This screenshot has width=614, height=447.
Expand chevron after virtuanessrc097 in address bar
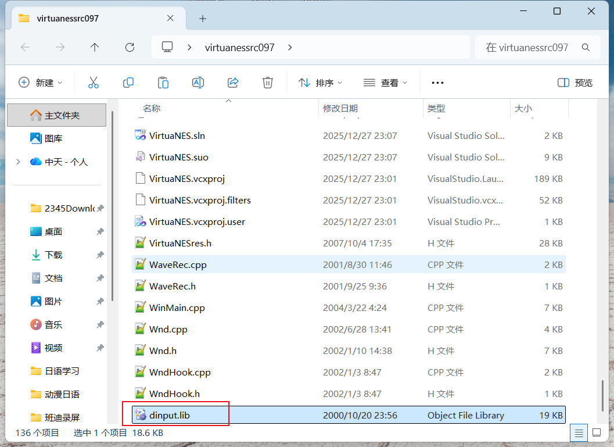point(290,48)
